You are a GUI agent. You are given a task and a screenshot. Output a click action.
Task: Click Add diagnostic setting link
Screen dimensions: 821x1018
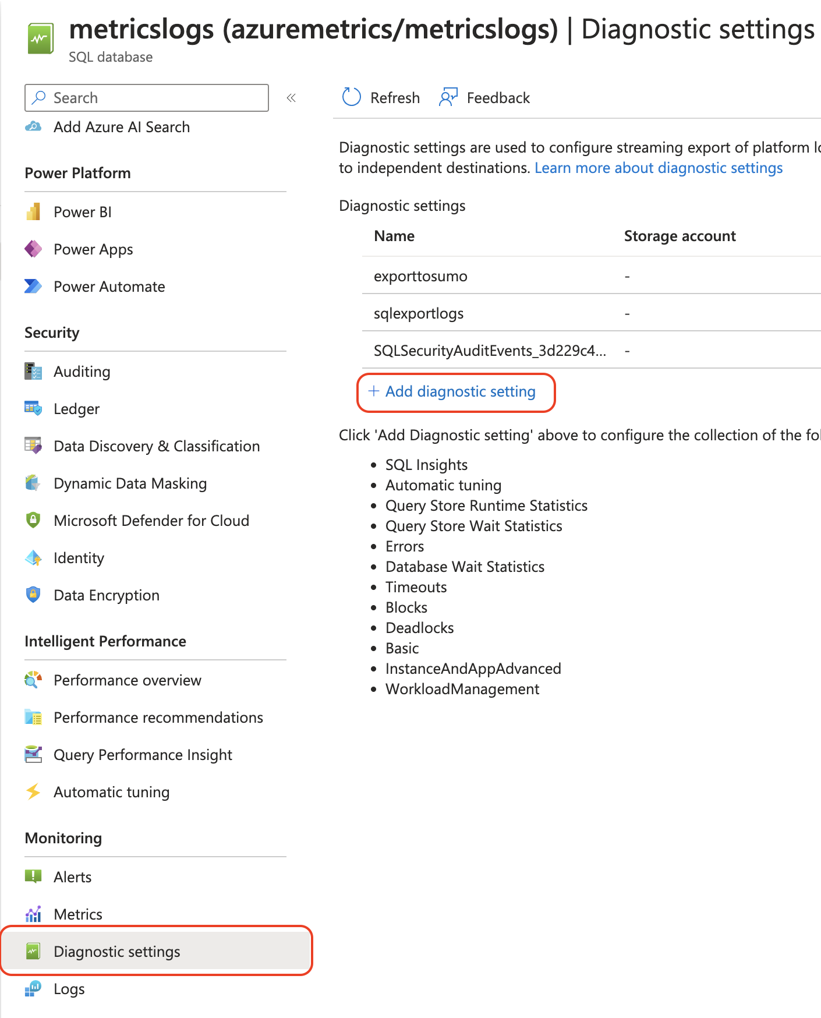click(460, 391)
